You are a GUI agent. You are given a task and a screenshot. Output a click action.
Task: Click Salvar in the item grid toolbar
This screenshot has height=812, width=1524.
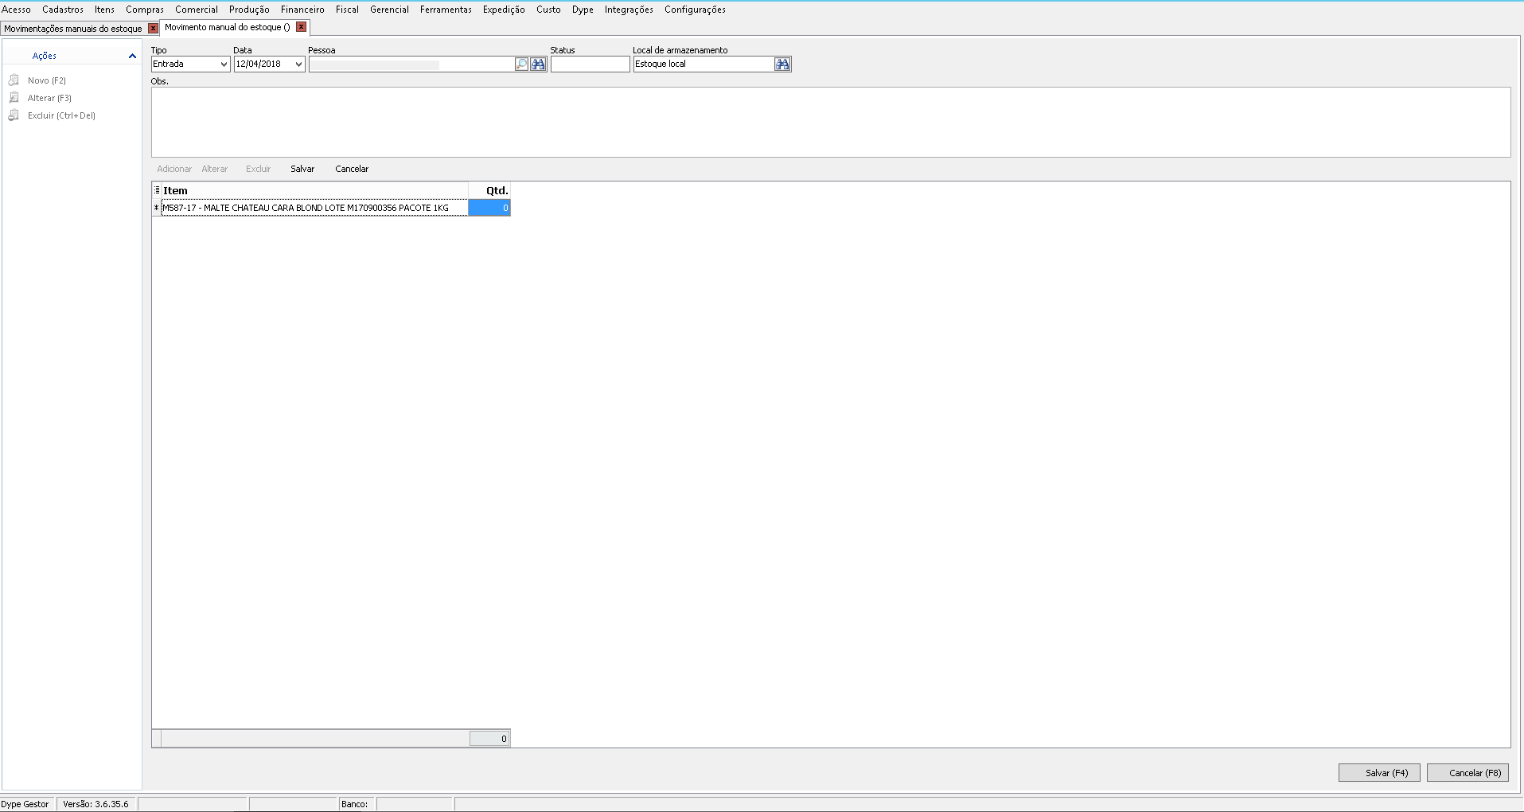point(302,169)
